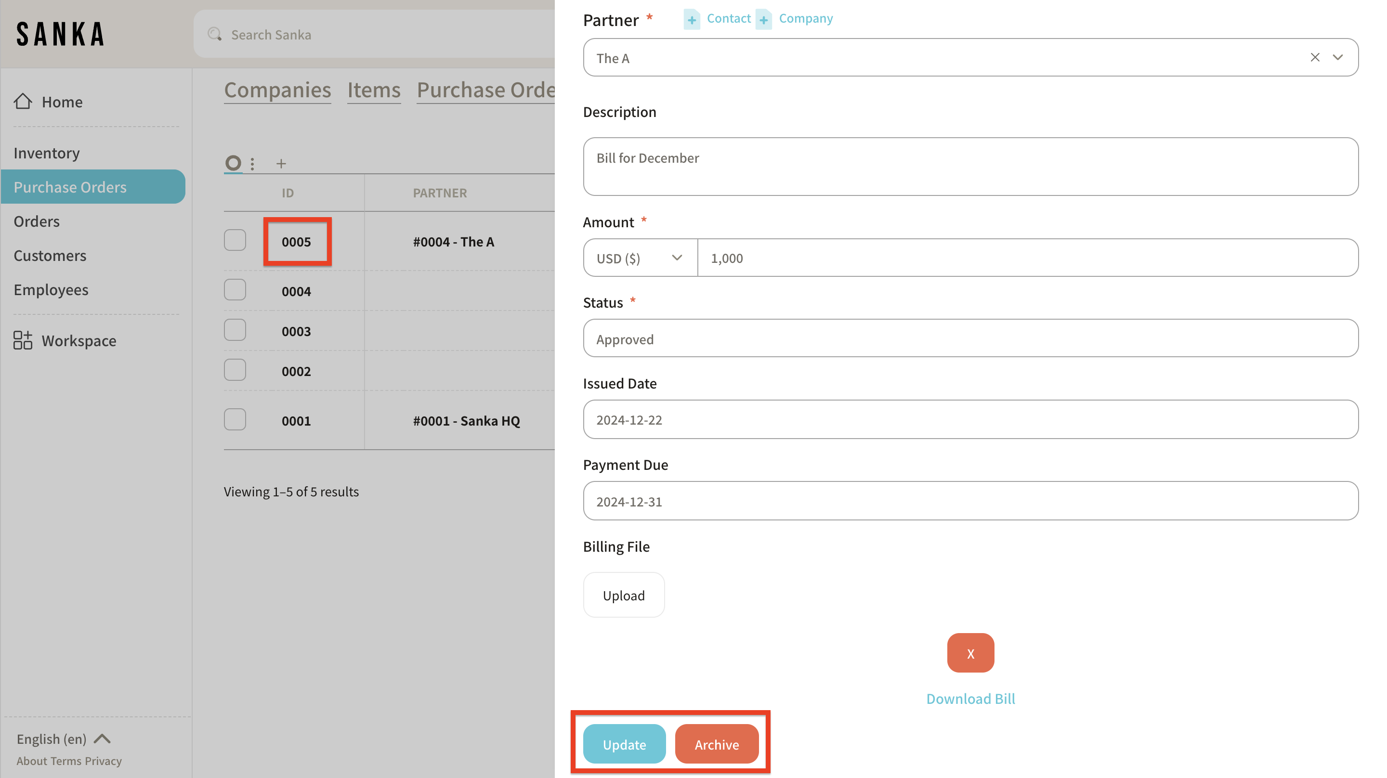Click the plus icon to add view

pos(281,164)
